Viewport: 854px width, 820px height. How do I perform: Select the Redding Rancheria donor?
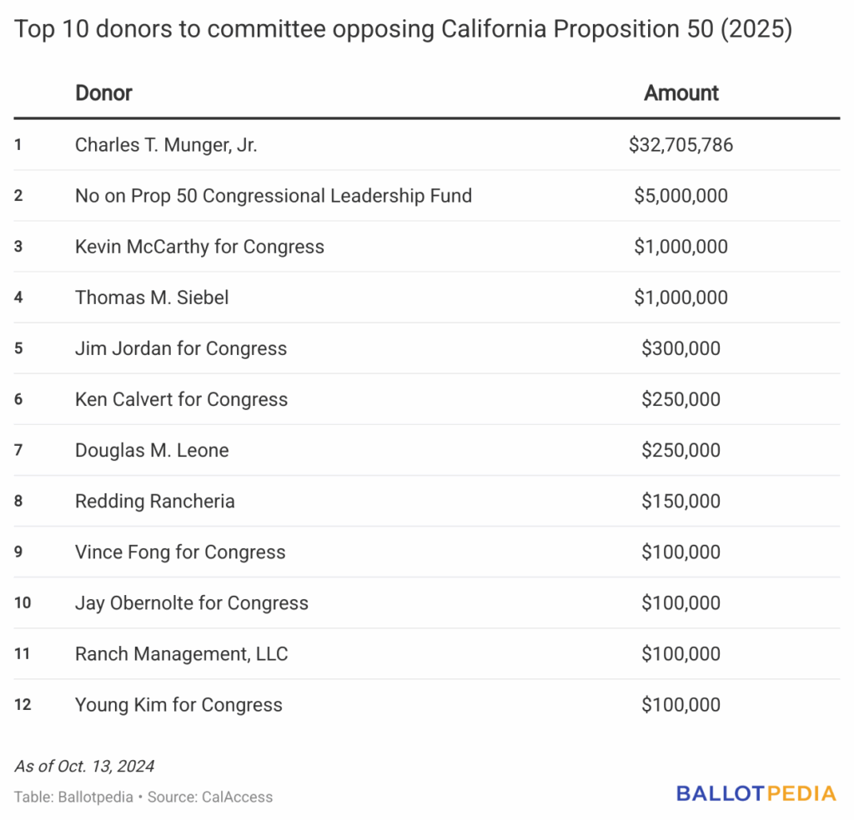[x=155, y=501]
